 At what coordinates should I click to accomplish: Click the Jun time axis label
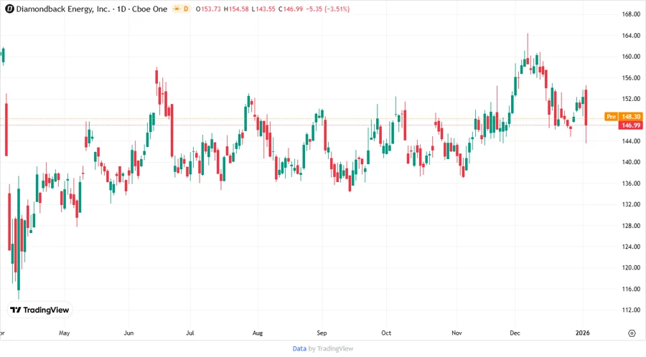point(128,333)
